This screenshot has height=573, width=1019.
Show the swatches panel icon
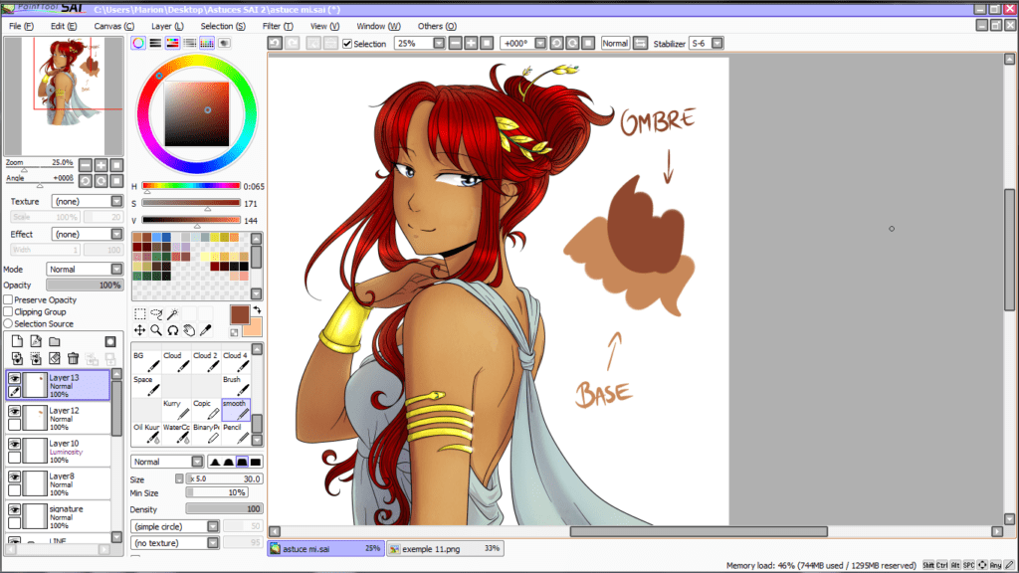point(207,43)
